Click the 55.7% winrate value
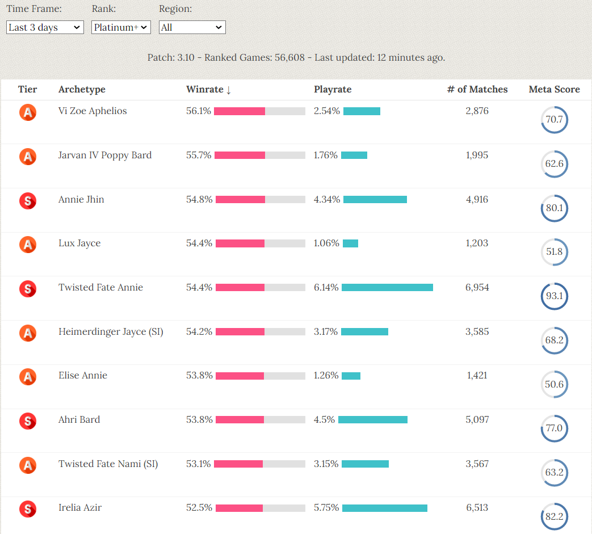Screen dimensions: 592x534 click(199, 155)
